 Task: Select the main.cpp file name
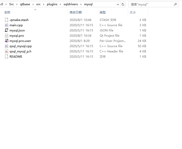[x=16, y=25]
